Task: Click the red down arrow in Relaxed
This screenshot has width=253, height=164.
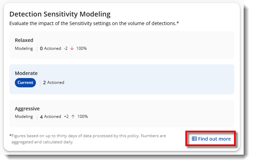Action: tap(72, 48)
